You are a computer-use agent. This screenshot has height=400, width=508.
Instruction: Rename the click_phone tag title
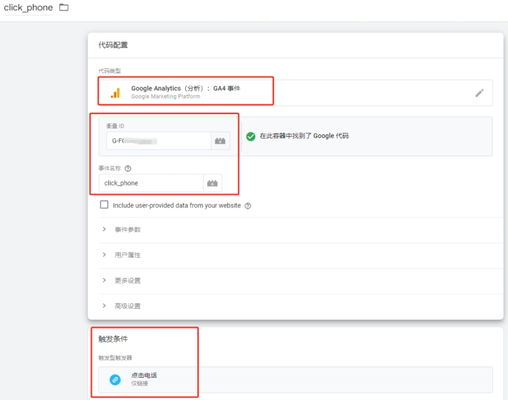[x=28, y=8]
